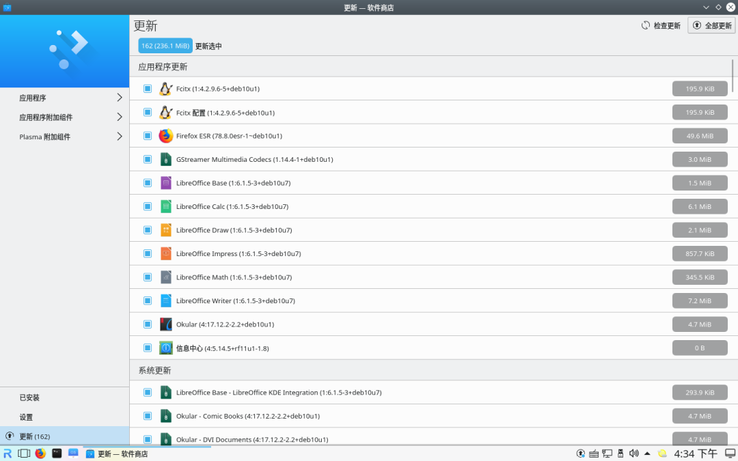
Task: Expand the 应用程序 category chevron
Action: (x=120, y=98)
